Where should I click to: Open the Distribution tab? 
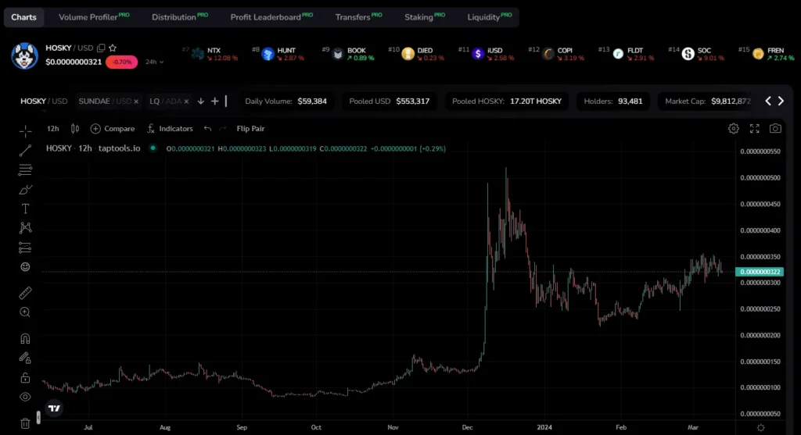click(180, 17)
